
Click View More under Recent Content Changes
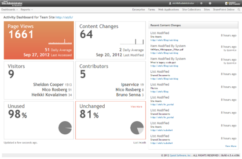point(231,146)
